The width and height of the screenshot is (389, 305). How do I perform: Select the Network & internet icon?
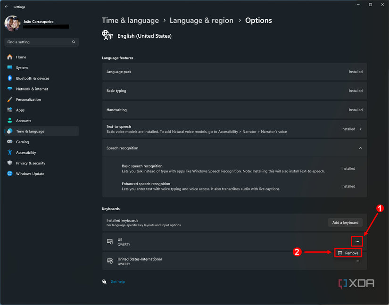(9, 89)
